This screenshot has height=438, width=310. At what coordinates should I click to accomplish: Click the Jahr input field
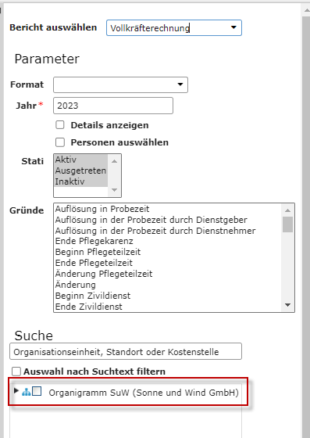[x=113, y=106]
